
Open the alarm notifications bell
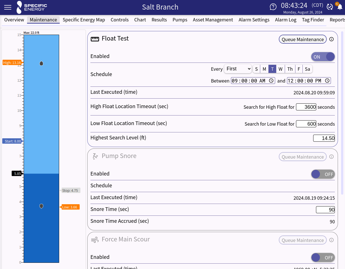click(340, 7)
